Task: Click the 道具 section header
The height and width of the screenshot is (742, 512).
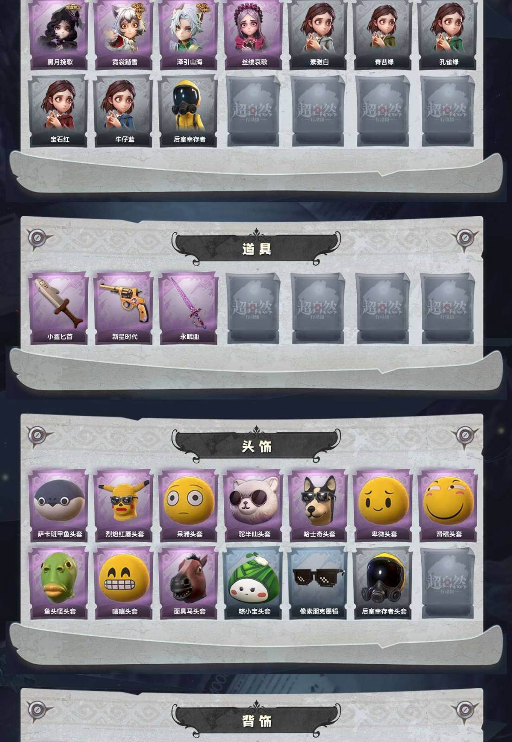Action: (256, 249)
